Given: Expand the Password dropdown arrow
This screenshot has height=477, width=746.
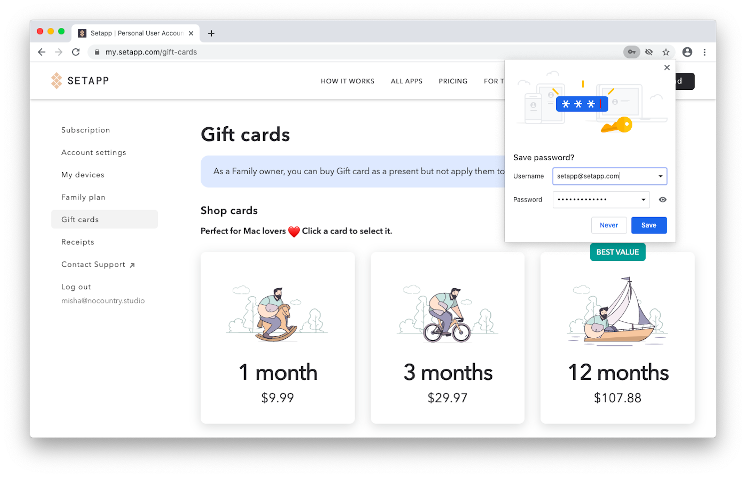Looking at the screenshot, I should click(x=643, y=200).
